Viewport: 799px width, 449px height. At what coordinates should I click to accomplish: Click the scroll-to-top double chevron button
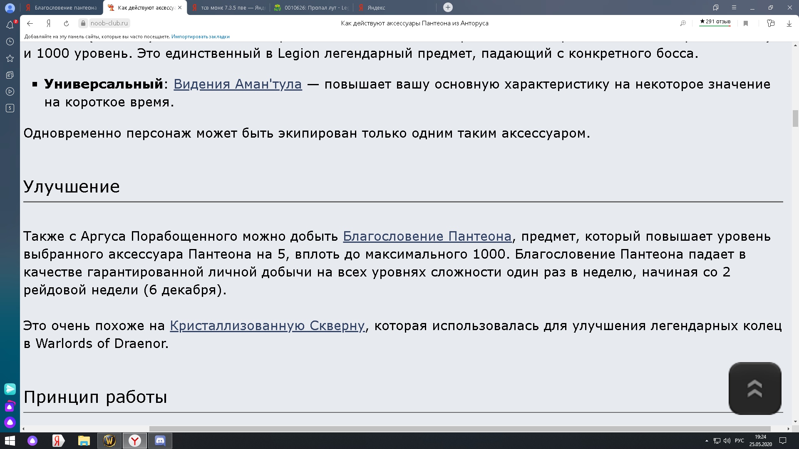[754, 388]
